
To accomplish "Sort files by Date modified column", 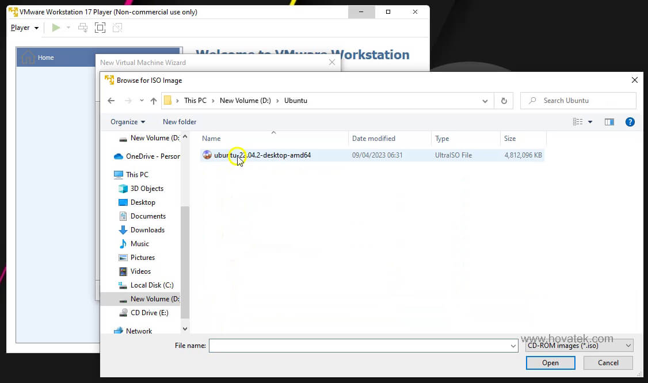I will click(373, 138).
